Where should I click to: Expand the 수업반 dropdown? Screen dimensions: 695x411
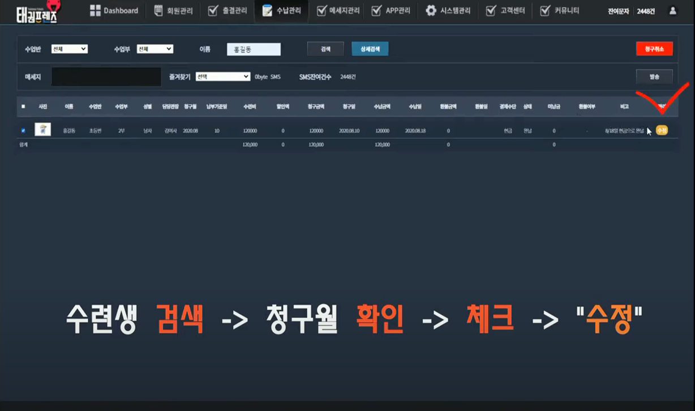tap(69, 49)
